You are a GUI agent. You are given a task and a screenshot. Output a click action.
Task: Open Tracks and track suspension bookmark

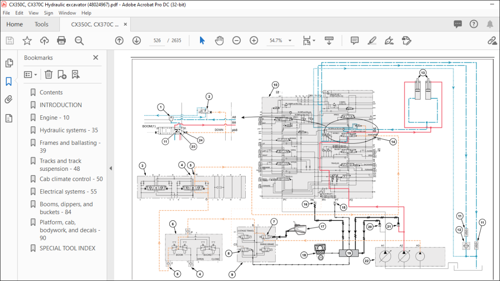[61, 165]
